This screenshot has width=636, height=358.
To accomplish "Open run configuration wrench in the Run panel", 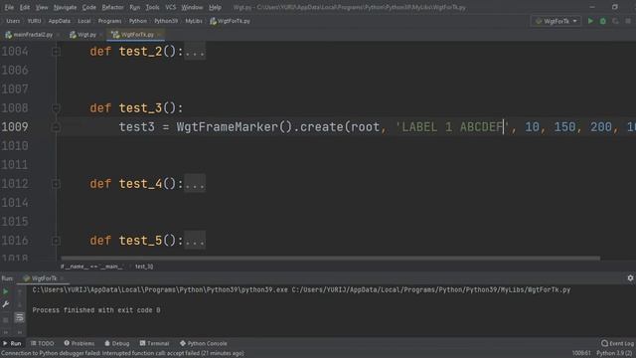I will coord(6,304).
